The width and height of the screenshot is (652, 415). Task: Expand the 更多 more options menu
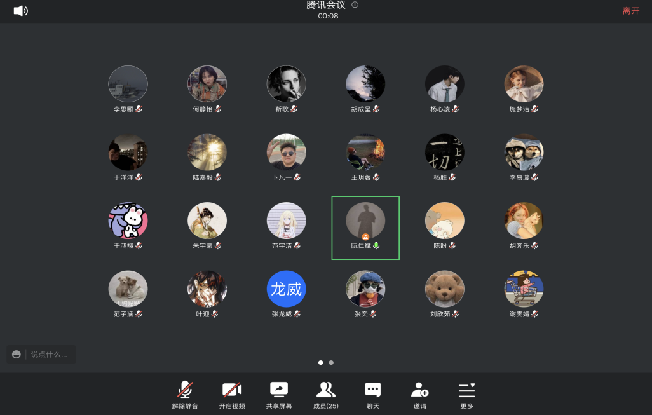(467, 395)
